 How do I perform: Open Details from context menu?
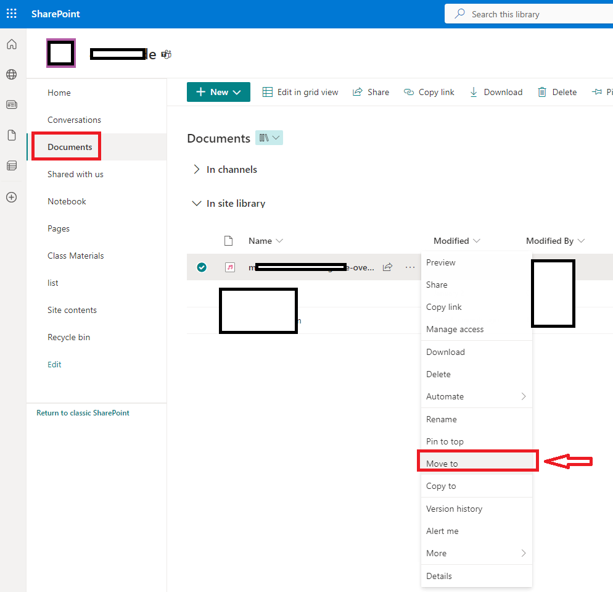click(477, 576)
